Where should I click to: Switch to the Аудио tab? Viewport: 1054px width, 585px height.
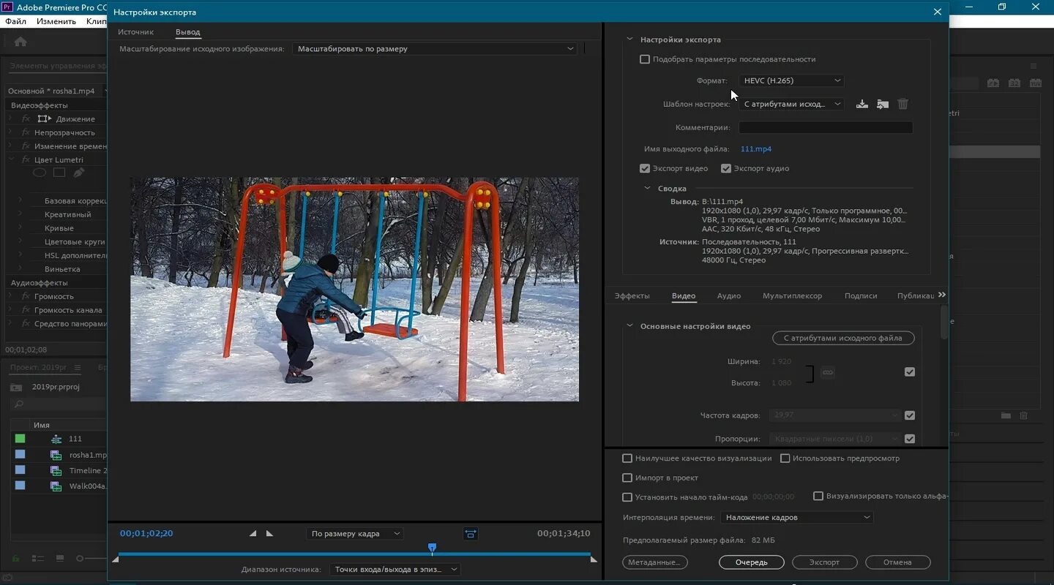[728, 296]
